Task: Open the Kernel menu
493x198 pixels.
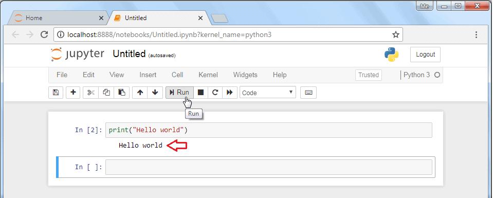Action: [x=208, y=75]
